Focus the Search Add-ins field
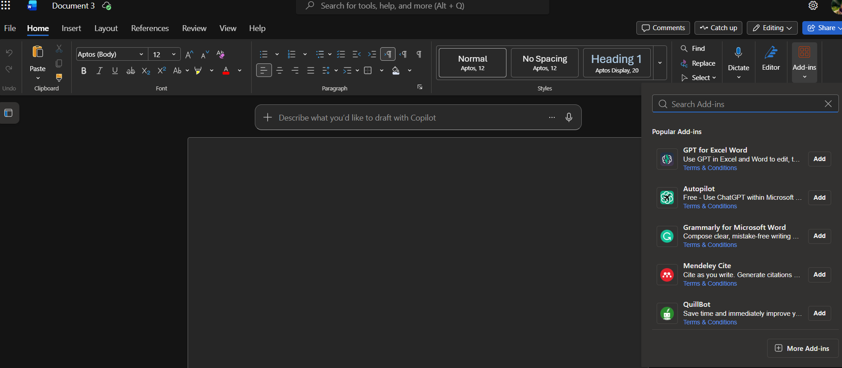This screenshot has width=842, height=368. pyautogui.click(x=745, y=104)
